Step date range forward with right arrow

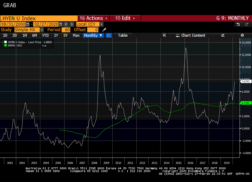click(x=72, y=24)
